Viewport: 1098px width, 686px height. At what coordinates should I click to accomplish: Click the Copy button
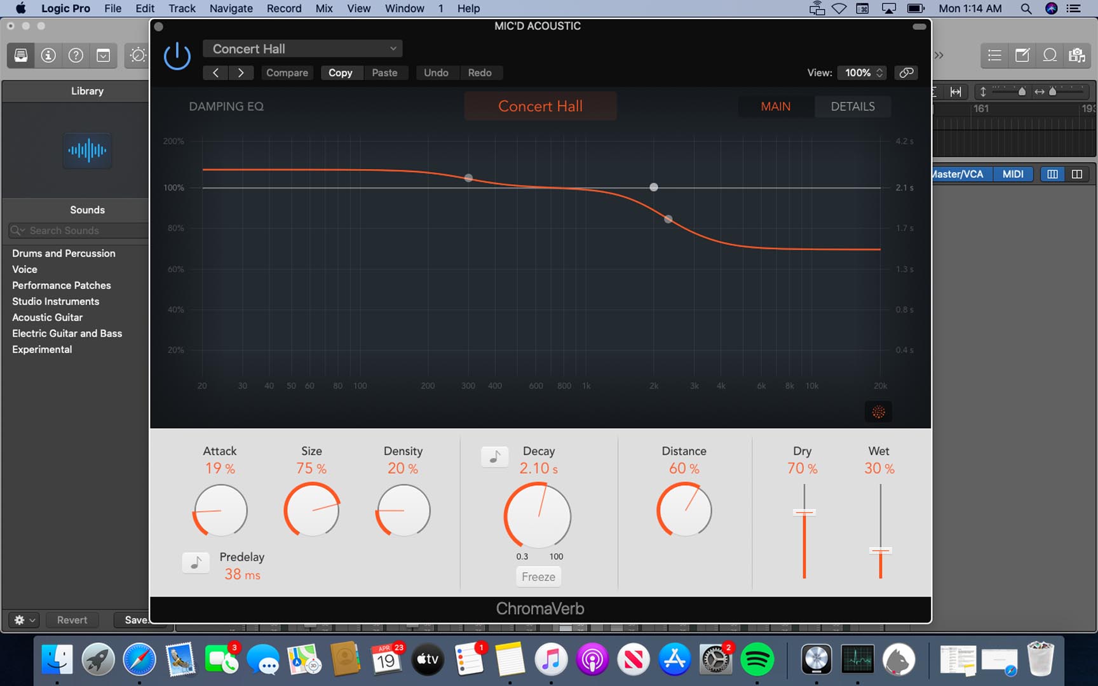coord(341,72)
